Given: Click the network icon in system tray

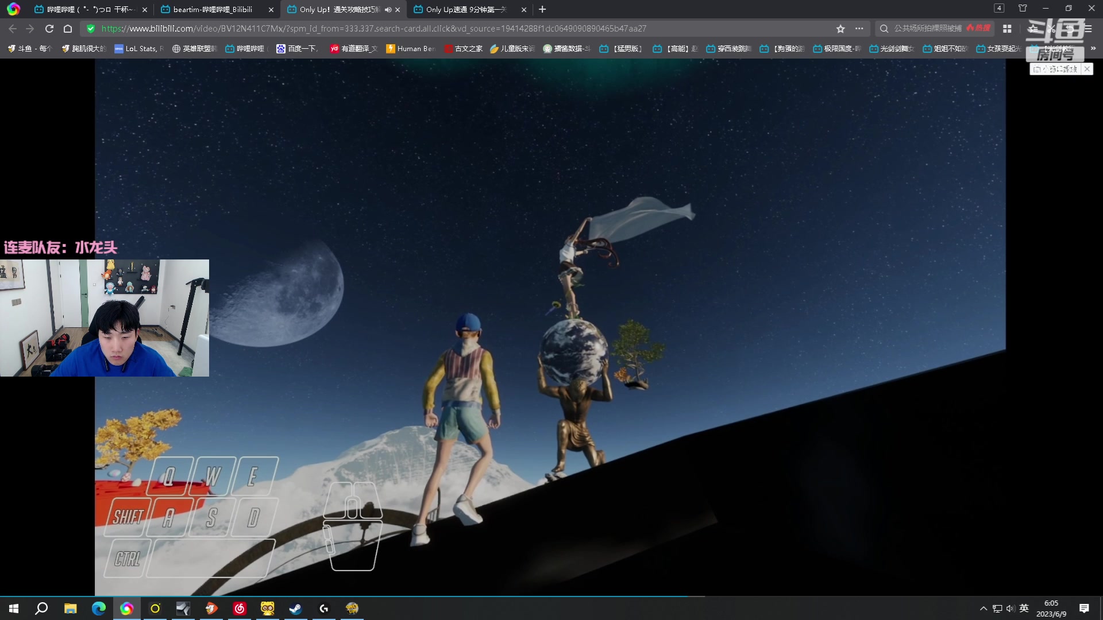Looking at the screenshot, I should pyautogui.click(x=997, y=609).
